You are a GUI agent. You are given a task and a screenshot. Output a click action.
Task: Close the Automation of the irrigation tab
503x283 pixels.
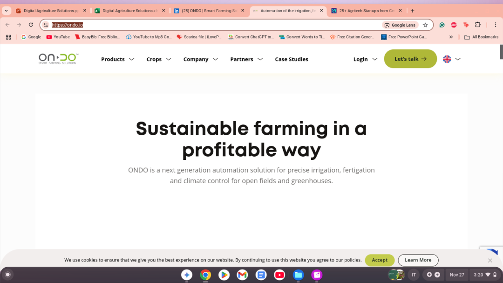coord(321,11)
